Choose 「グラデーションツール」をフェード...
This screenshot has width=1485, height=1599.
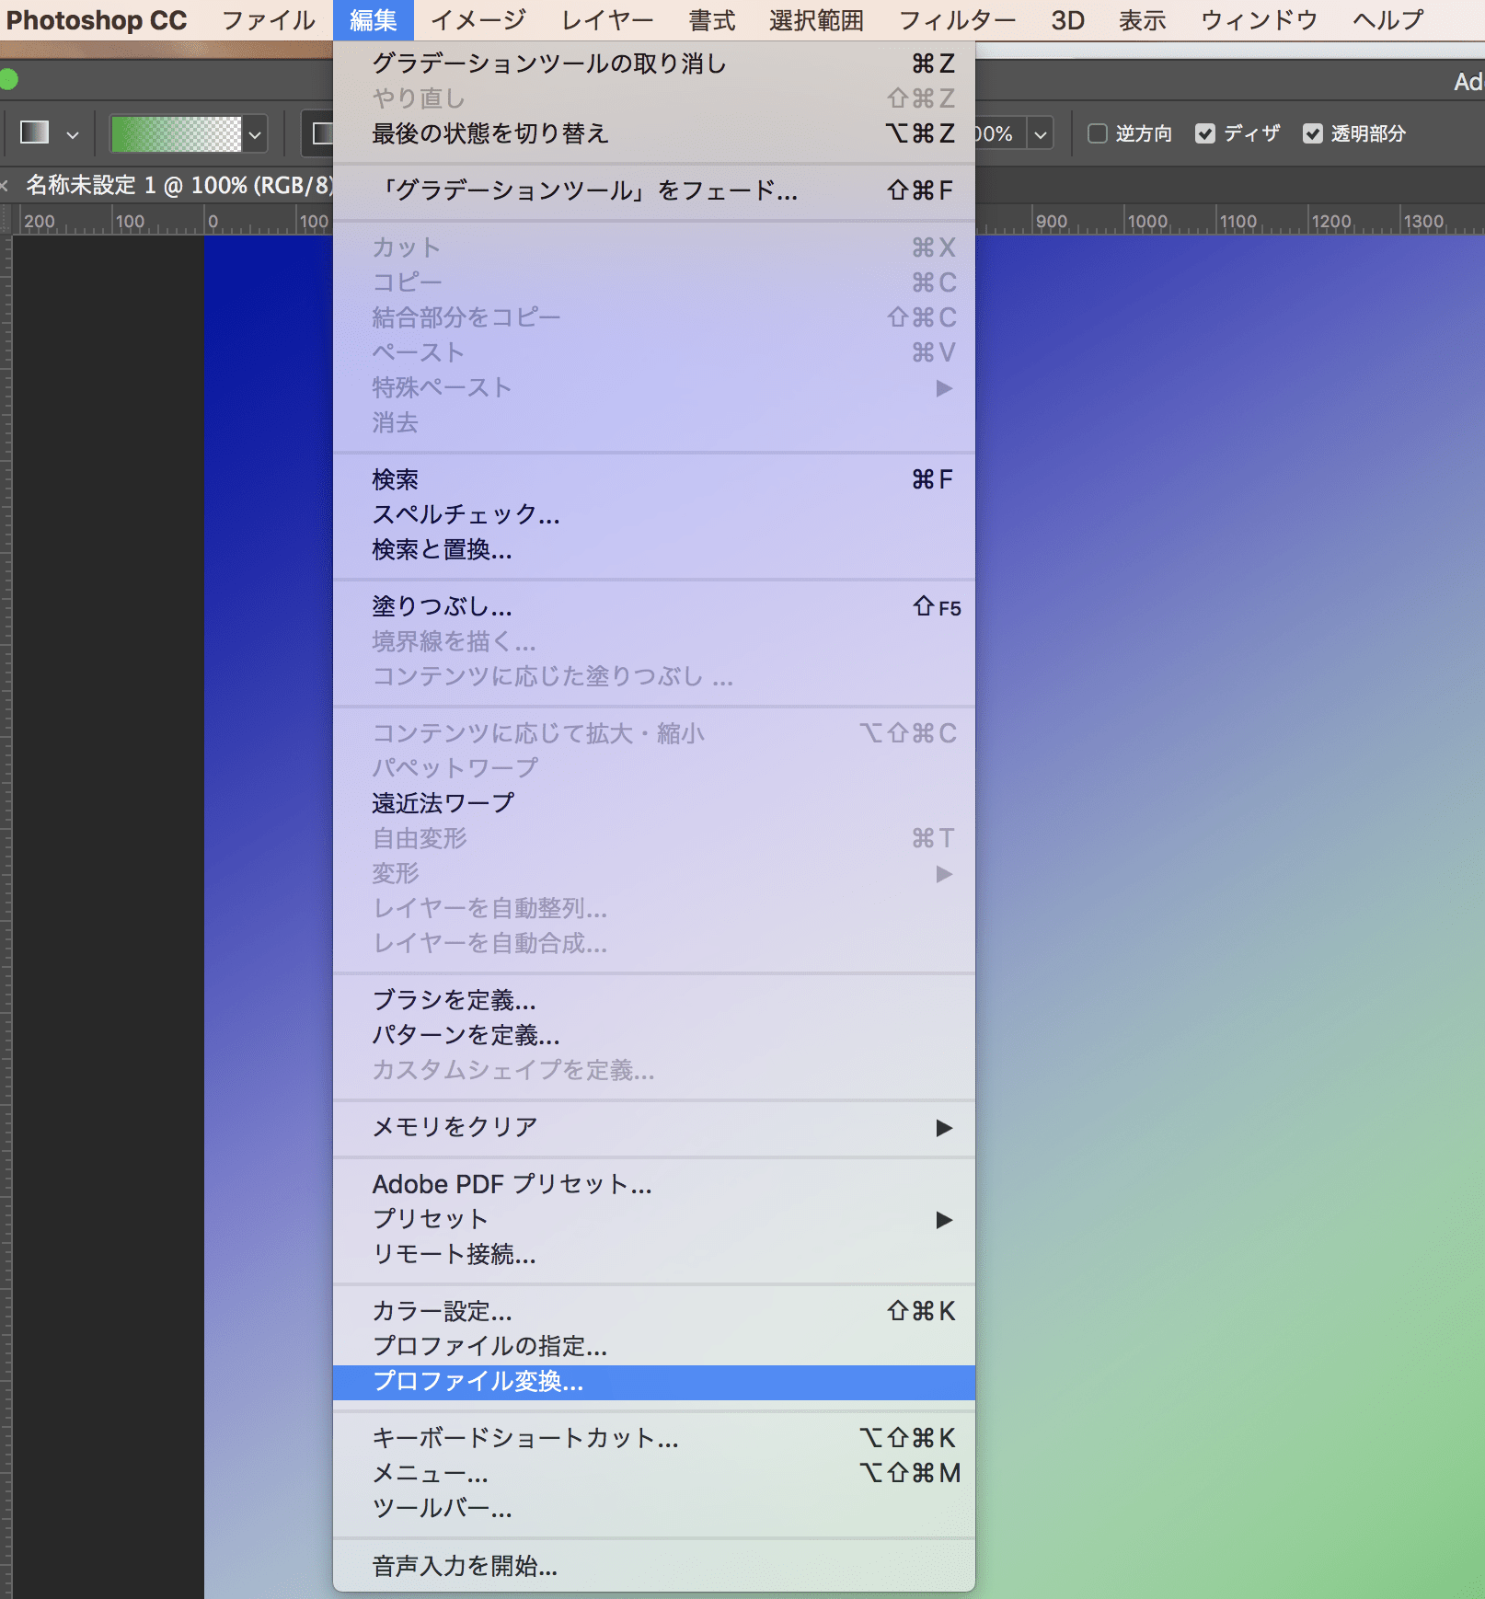coord(654,190)
